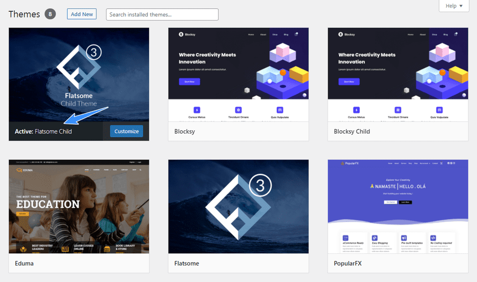The width and height of the screenshot is (477, 282).
Task: Click the circled 3 badge on inactive Flatsome theme
Action: coord(260,186)
